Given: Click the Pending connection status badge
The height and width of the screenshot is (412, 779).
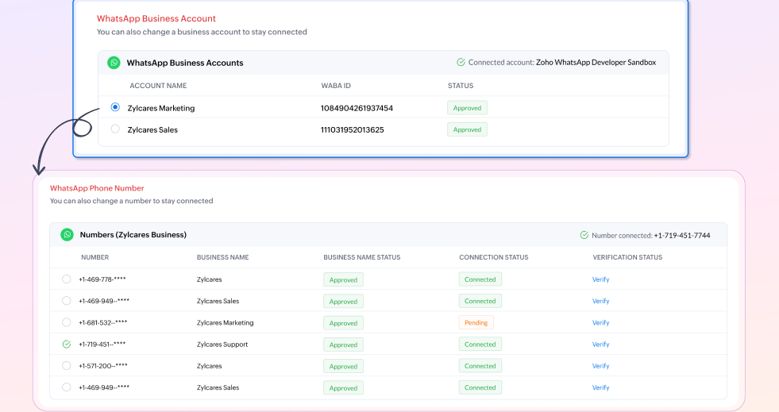Looking at the screenshot, I should (x=476, y=322).
